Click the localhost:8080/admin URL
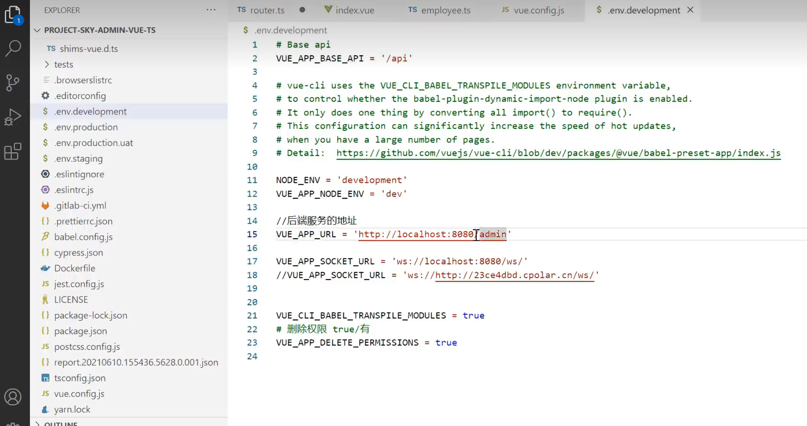The height and width of the screenshot is (426, 807). click(x=432, y=234)
